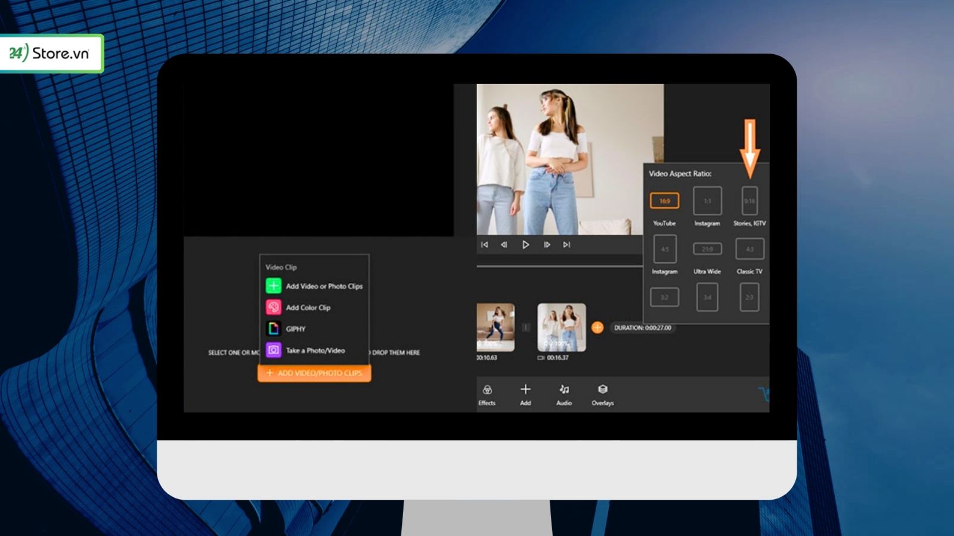Open the Audio tool
954x536 pixels.
(564, 395)
